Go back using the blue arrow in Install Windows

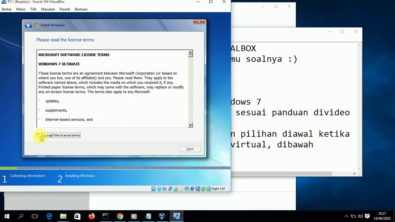[28, 26]
